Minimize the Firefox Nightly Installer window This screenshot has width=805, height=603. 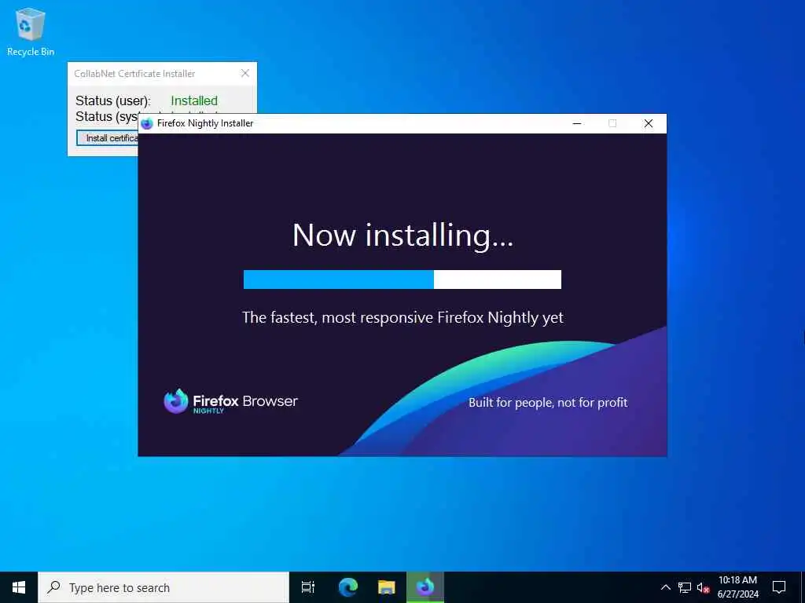[577, 123]
